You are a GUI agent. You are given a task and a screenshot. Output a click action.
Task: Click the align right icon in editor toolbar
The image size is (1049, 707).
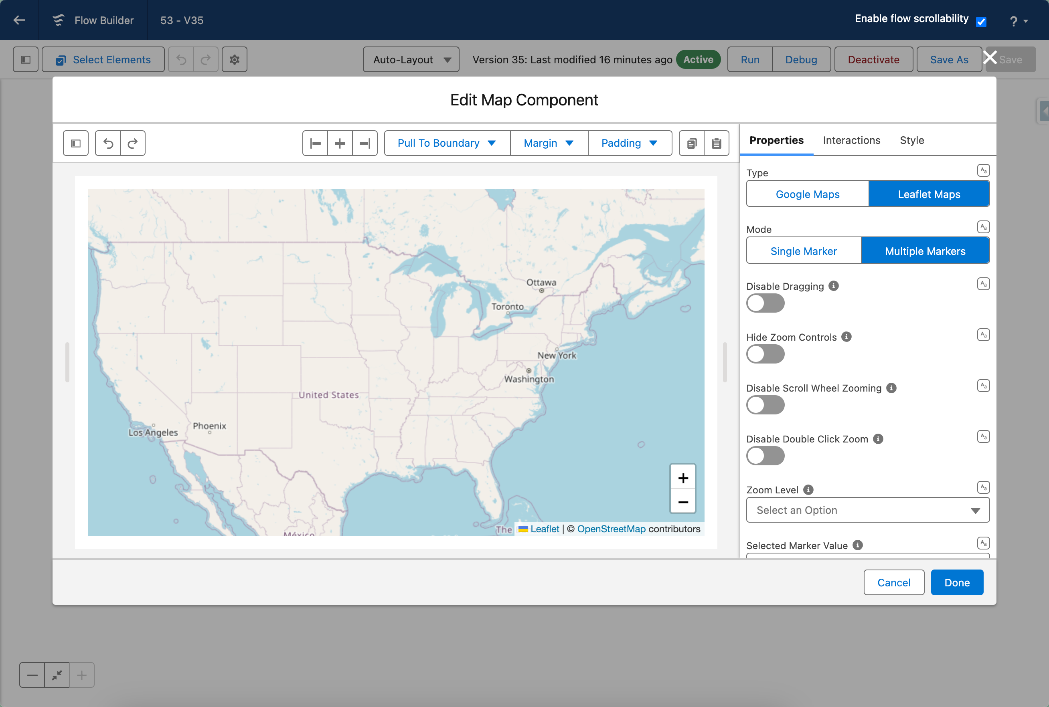pos(365,143)
